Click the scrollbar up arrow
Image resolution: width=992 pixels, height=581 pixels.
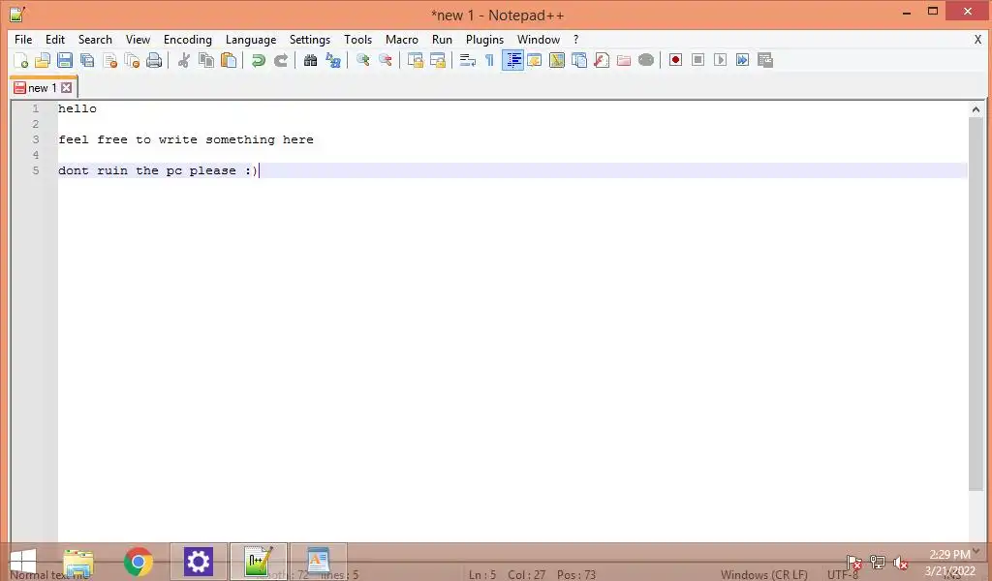pos(976,109)
